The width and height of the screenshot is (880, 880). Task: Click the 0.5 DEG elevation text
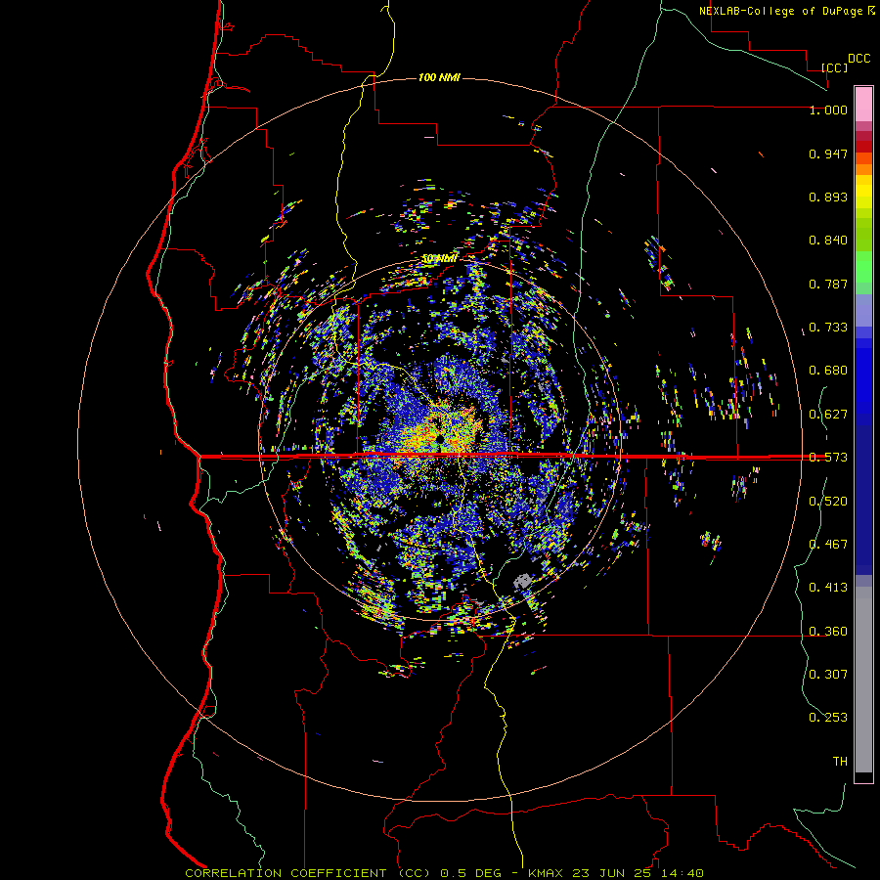[471, 873]
